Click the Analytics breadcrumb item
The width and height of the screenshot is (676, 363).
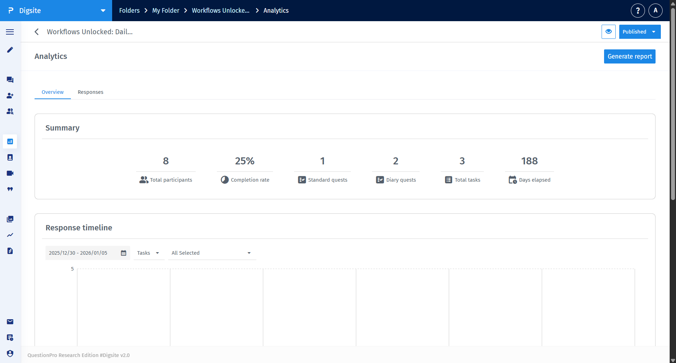pos(276,11)
